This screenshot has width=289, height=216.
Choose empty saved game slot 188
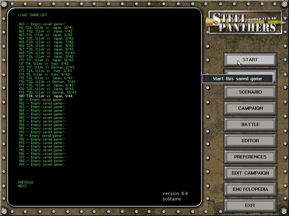pos(42,125)
